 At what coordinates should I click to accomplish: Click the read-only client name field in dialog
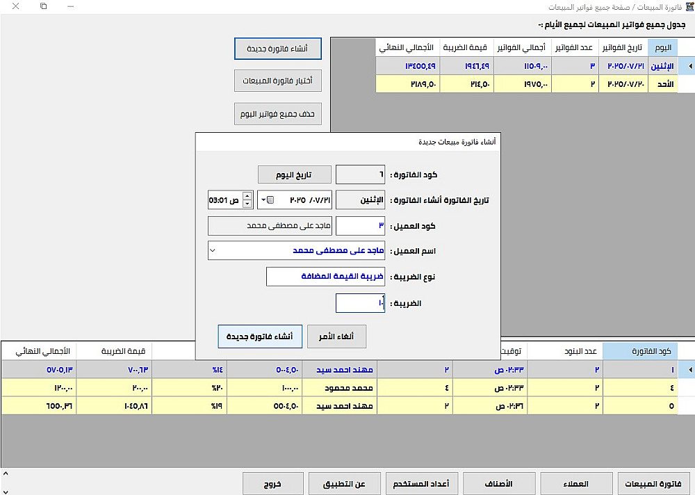coord(270,226)
